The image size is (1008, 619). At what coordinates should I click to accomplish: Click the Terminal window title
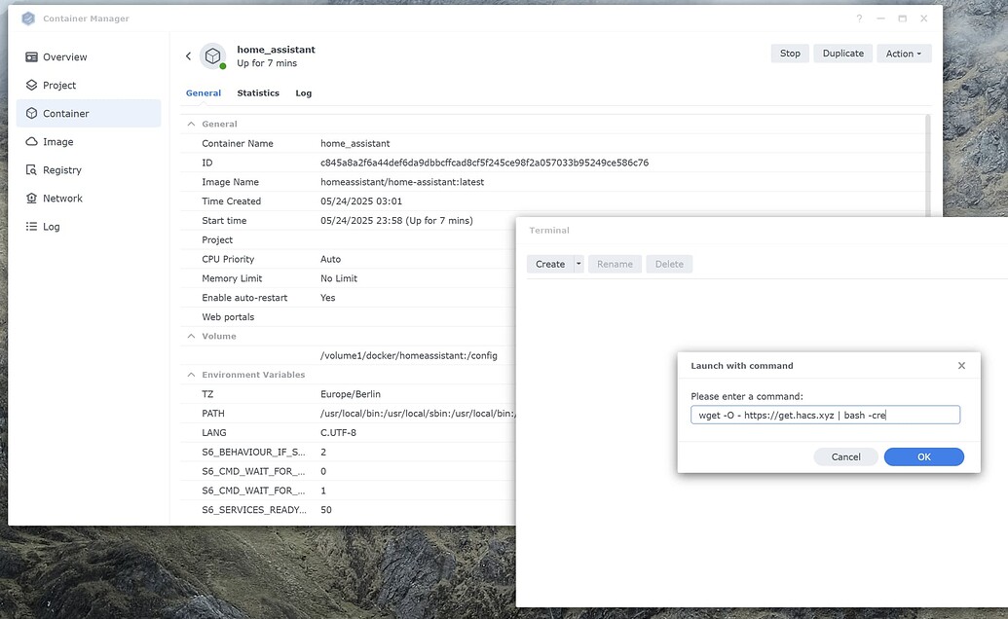tap(549, 230)
